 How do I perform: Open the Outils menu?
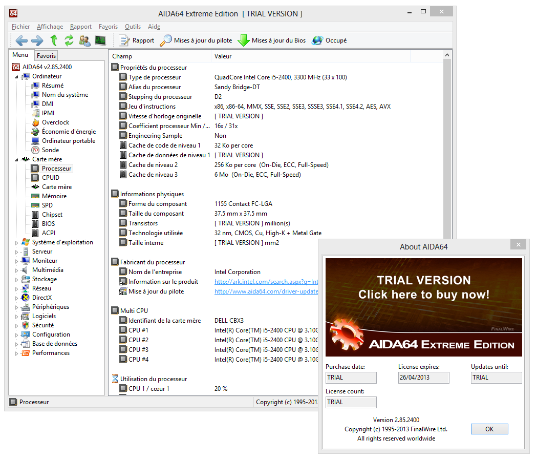point(133,27)
